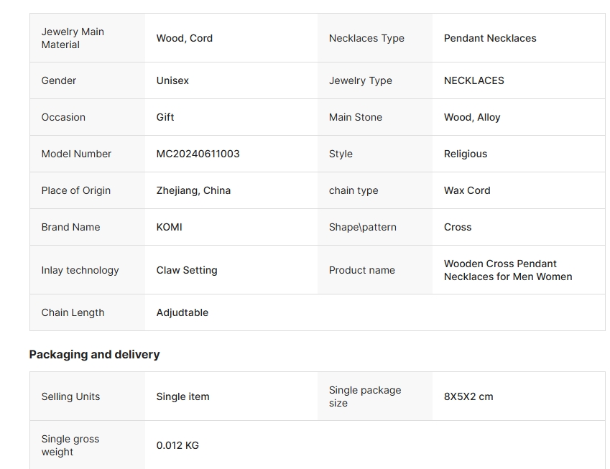Screen dimensions: 610x469
Task: Click the 'Zhejiang, China' origin value
Action: [193, 190]
